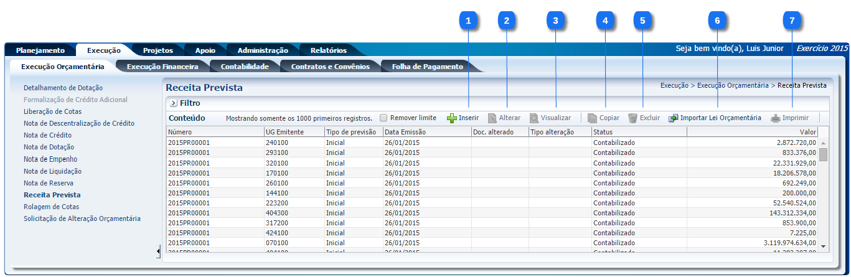Click the Copiar documents icon
The image size is (851, 277).
[593, 118]
